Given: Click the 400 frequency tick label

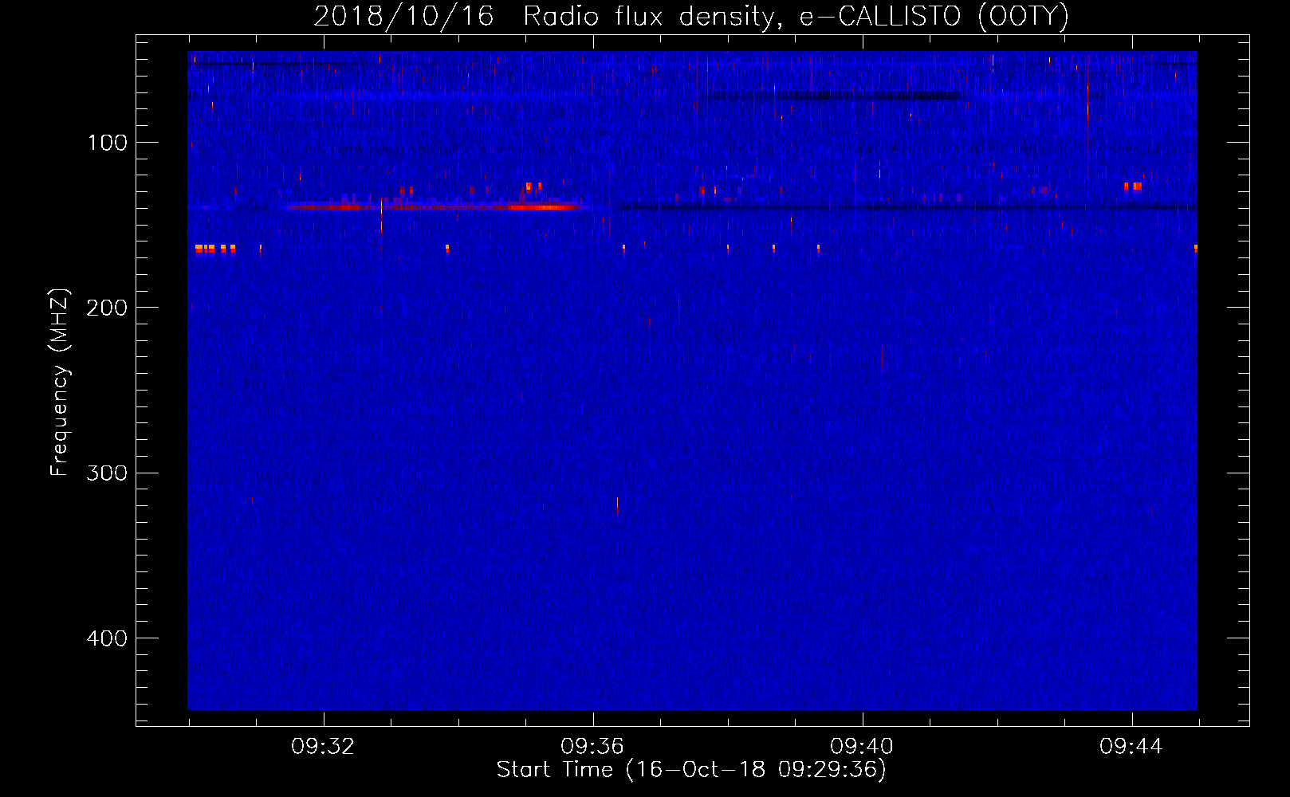Looking at the screenshot, I should pyautogui.click(x=107, y=638).
